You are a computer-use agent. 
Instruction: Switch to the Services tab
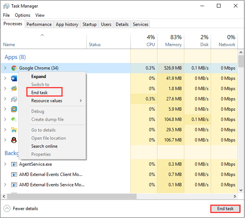(x=140, y=24)
